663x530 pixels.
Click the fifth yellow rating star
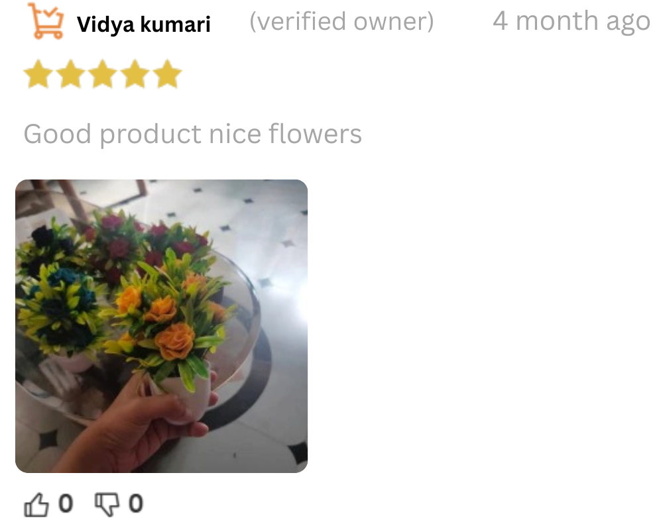pos(168,74)
